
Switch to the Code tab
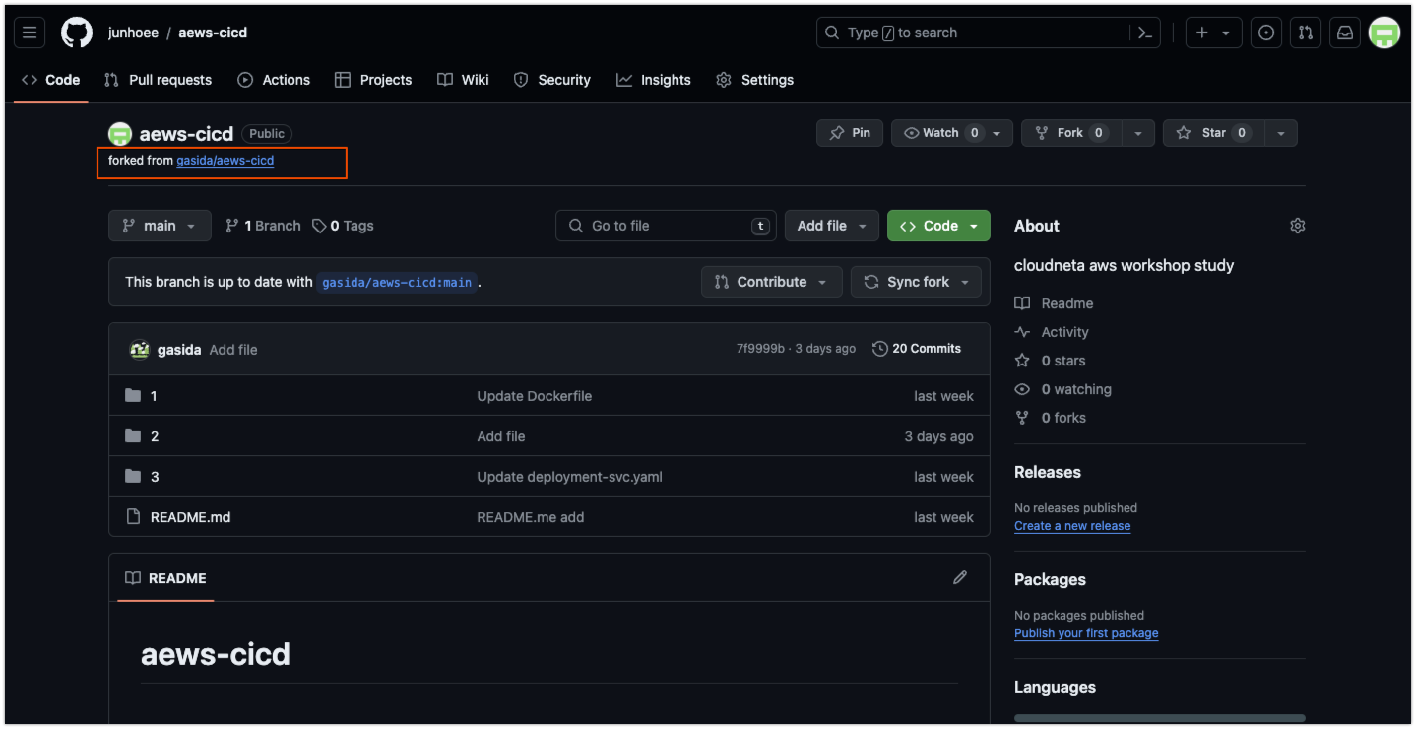pyautogui.click(x=51, y=80)
